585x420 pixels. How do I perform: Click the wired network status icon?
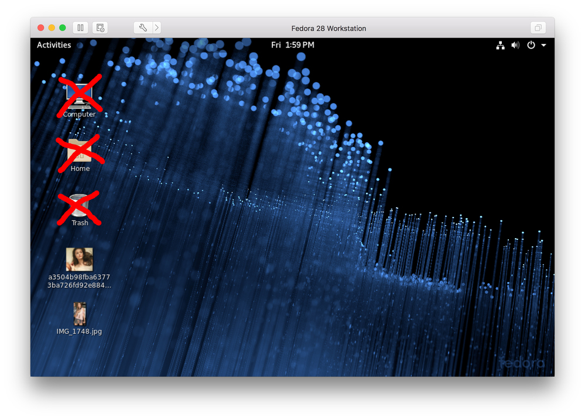pyautogui.click(x=500, y=45)
